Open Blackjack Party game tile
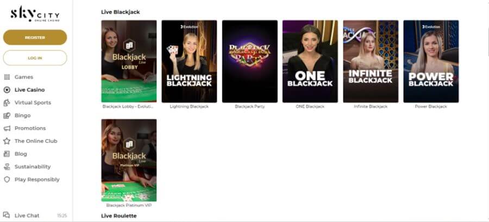This screenshot has height=222, width=489. tap(249, 61)
